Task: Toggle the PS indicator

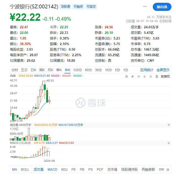Action: 90,169
